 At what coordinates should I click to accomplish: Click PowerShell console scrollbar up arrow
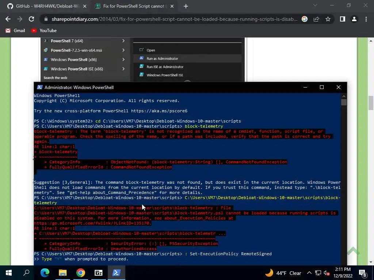click(x=344, y=96)
